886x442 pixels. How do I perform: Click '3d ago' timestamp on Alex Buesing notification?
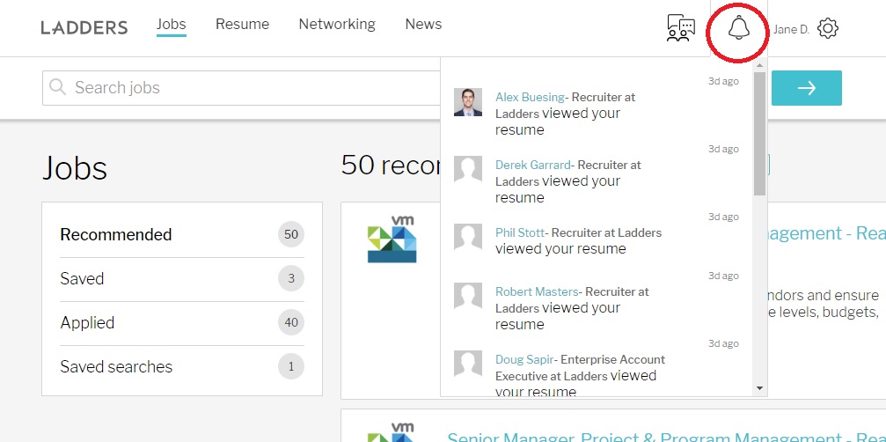(x=723, y=81)
